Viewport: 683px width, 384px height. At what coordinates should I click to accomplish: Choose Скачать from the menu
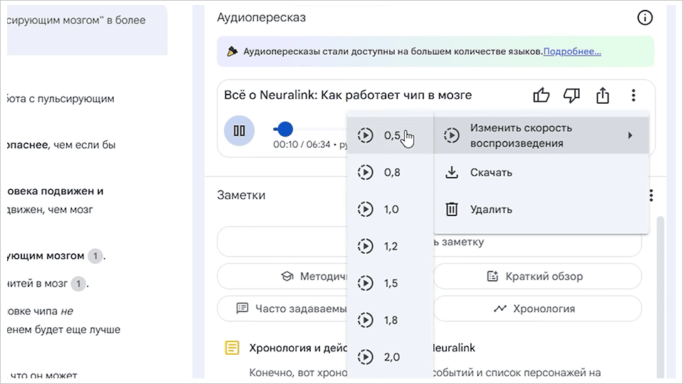pos(541,172)
